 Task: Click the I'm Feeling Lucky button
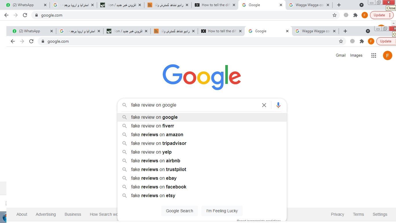click(222, 211)
